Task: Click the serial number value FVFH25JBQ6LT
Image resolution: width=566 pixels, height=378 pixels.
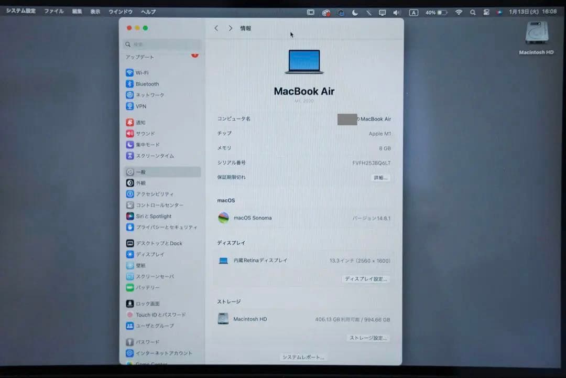Action: pyautogui.click(x=372, y=163)
